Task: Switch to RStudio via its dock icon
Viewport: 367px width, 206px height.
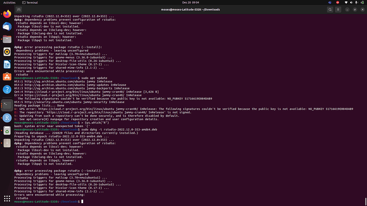Action: 7,117
